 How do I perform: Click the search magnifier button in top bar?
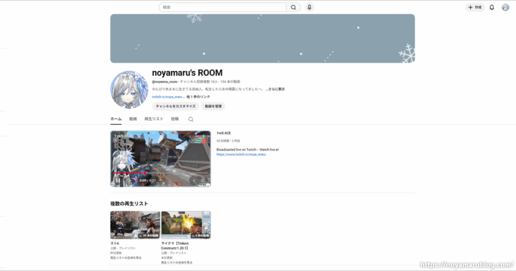pyautogui.click(x=293, y=8)
